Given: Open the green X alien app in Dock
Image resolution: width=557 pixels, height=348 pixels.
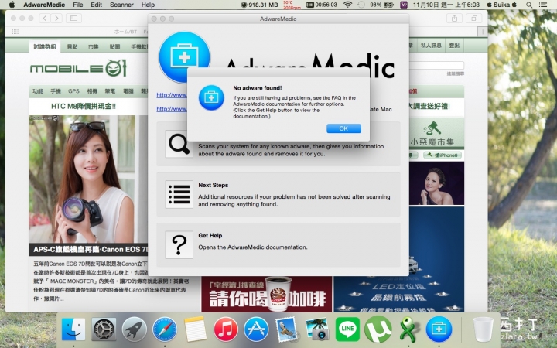Looking at the screenshot, I should point(408,329).
